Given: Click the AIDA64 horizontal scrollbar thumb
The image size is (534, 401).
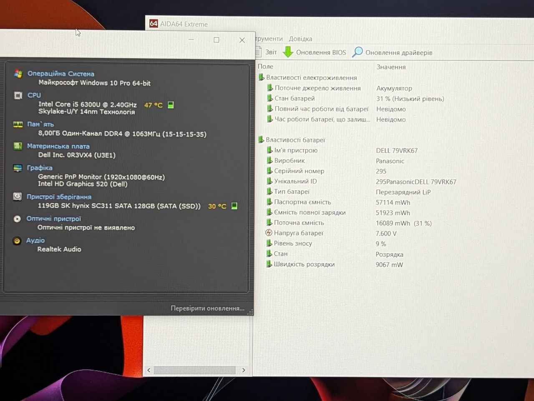Looking at the screenshot, I should pyautogui.click(x=194, y=370).
